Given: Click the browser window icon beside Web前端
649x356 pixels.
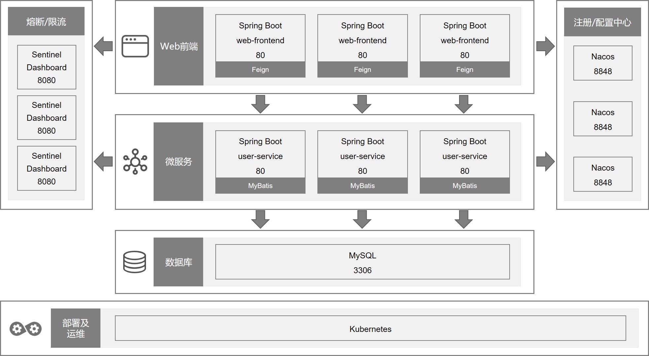Looking at the screenshot, I should pos(135,46).
